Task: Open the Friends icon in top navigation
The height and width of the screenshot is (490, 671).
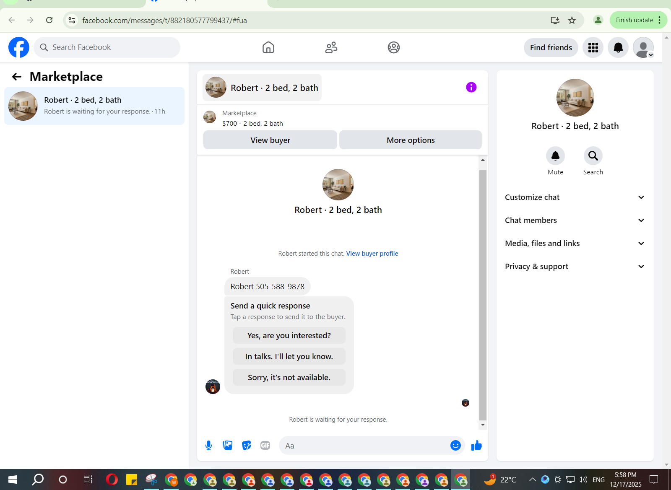Action: point(331,47)
